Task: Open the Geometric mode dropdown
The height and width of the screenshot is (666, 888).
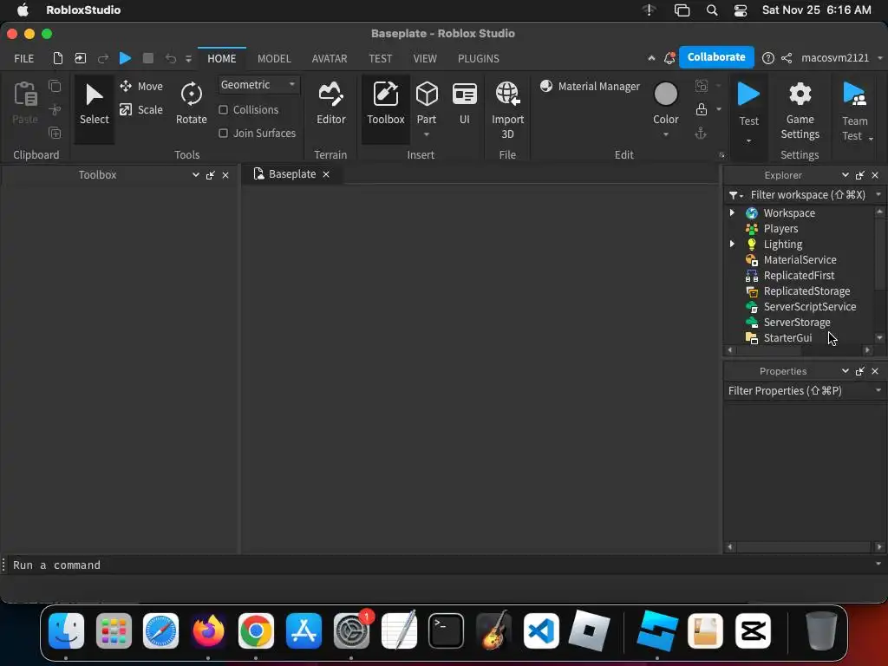Action: (258, 85)
